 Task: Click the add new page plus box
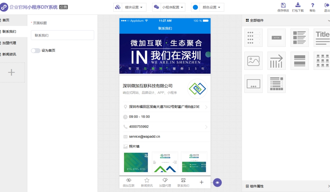click(12, 72)
